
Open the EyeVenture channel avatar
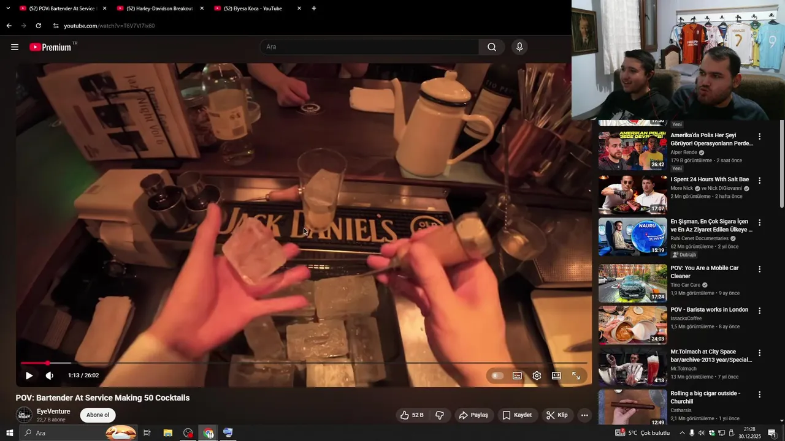pos(24,415)
